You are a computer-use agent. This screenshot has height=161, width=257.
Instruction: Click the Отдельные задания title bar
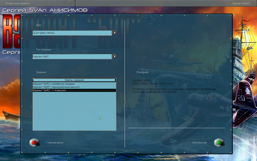click(x=38, y=3)
